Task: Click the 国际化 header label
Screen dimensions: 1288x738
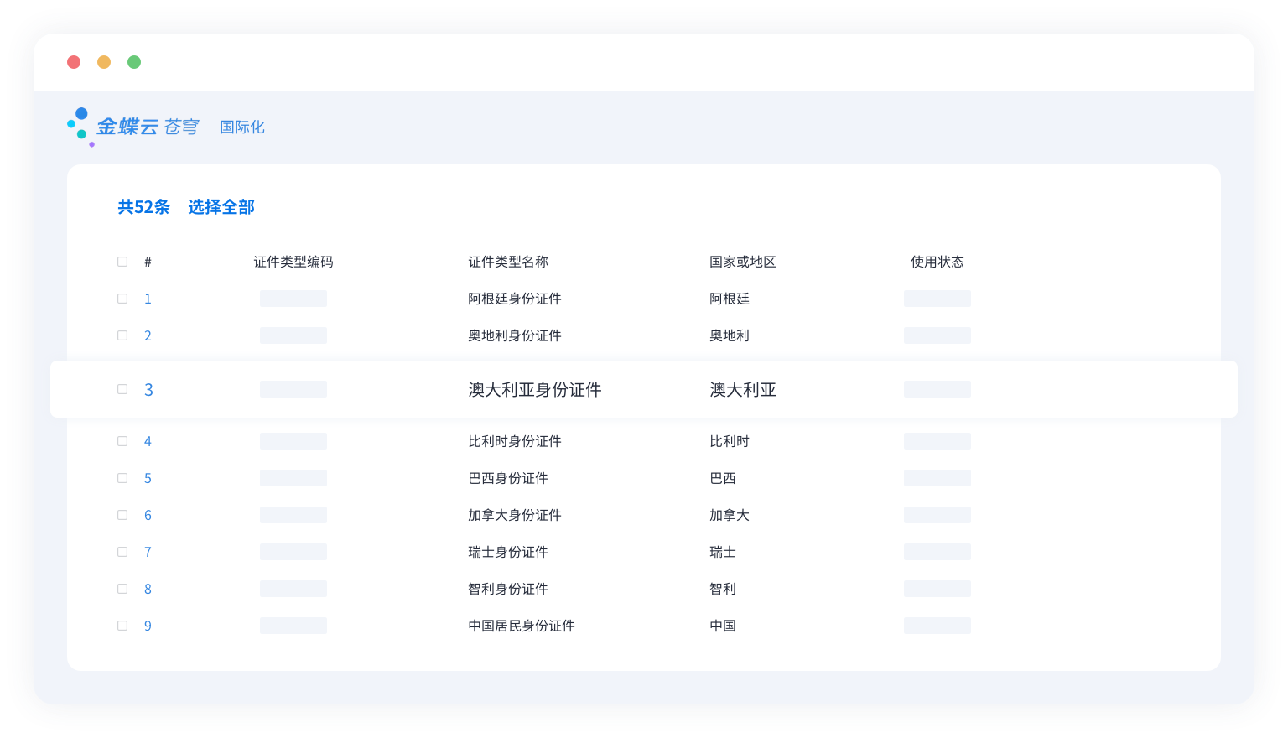Action: 242,127
